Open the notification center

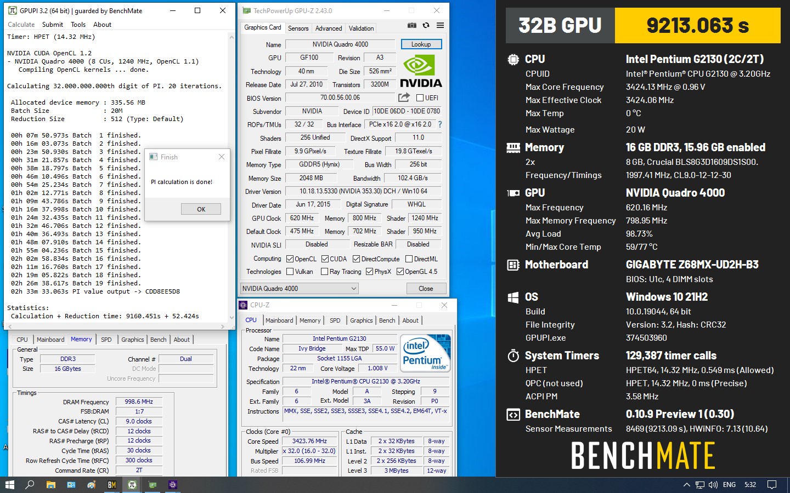pyautogui.click(x=772, y=485)
